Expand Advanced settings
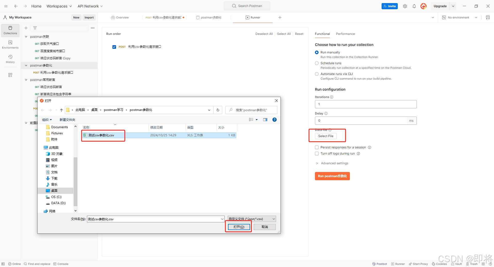The width and height of the screenshot is (494, 267). coord(332,163)
